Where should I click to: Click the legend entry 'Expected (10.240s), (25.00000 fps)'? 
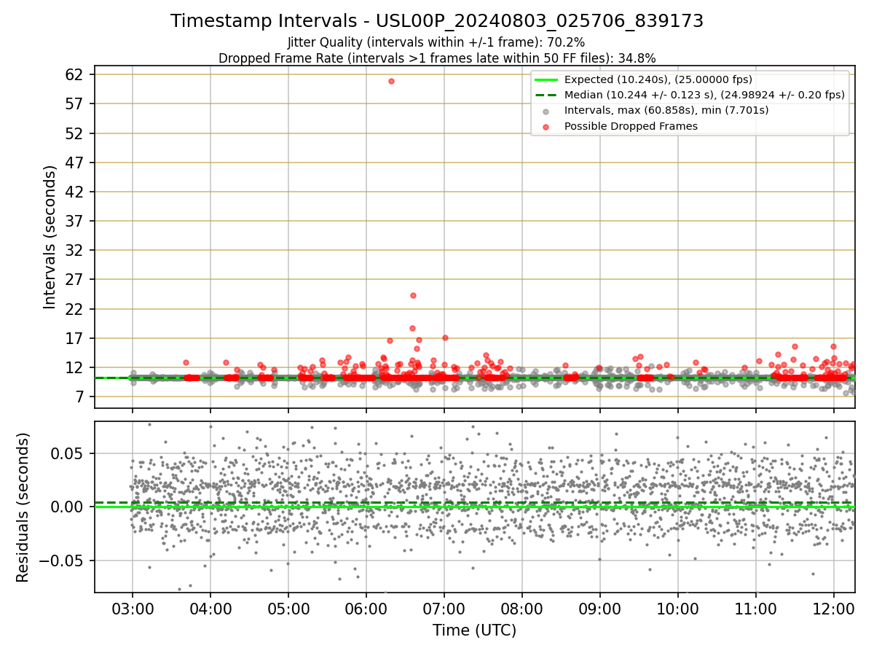click(658, 79)
